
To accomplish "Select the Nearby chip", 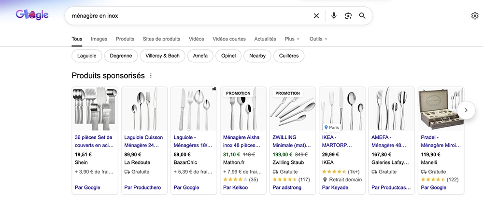I will click(257, 56).
